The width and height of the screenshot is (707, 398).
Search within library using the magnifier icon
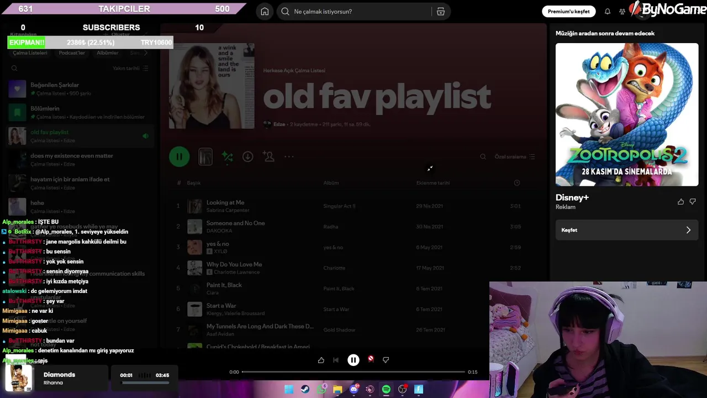point(14,69)
